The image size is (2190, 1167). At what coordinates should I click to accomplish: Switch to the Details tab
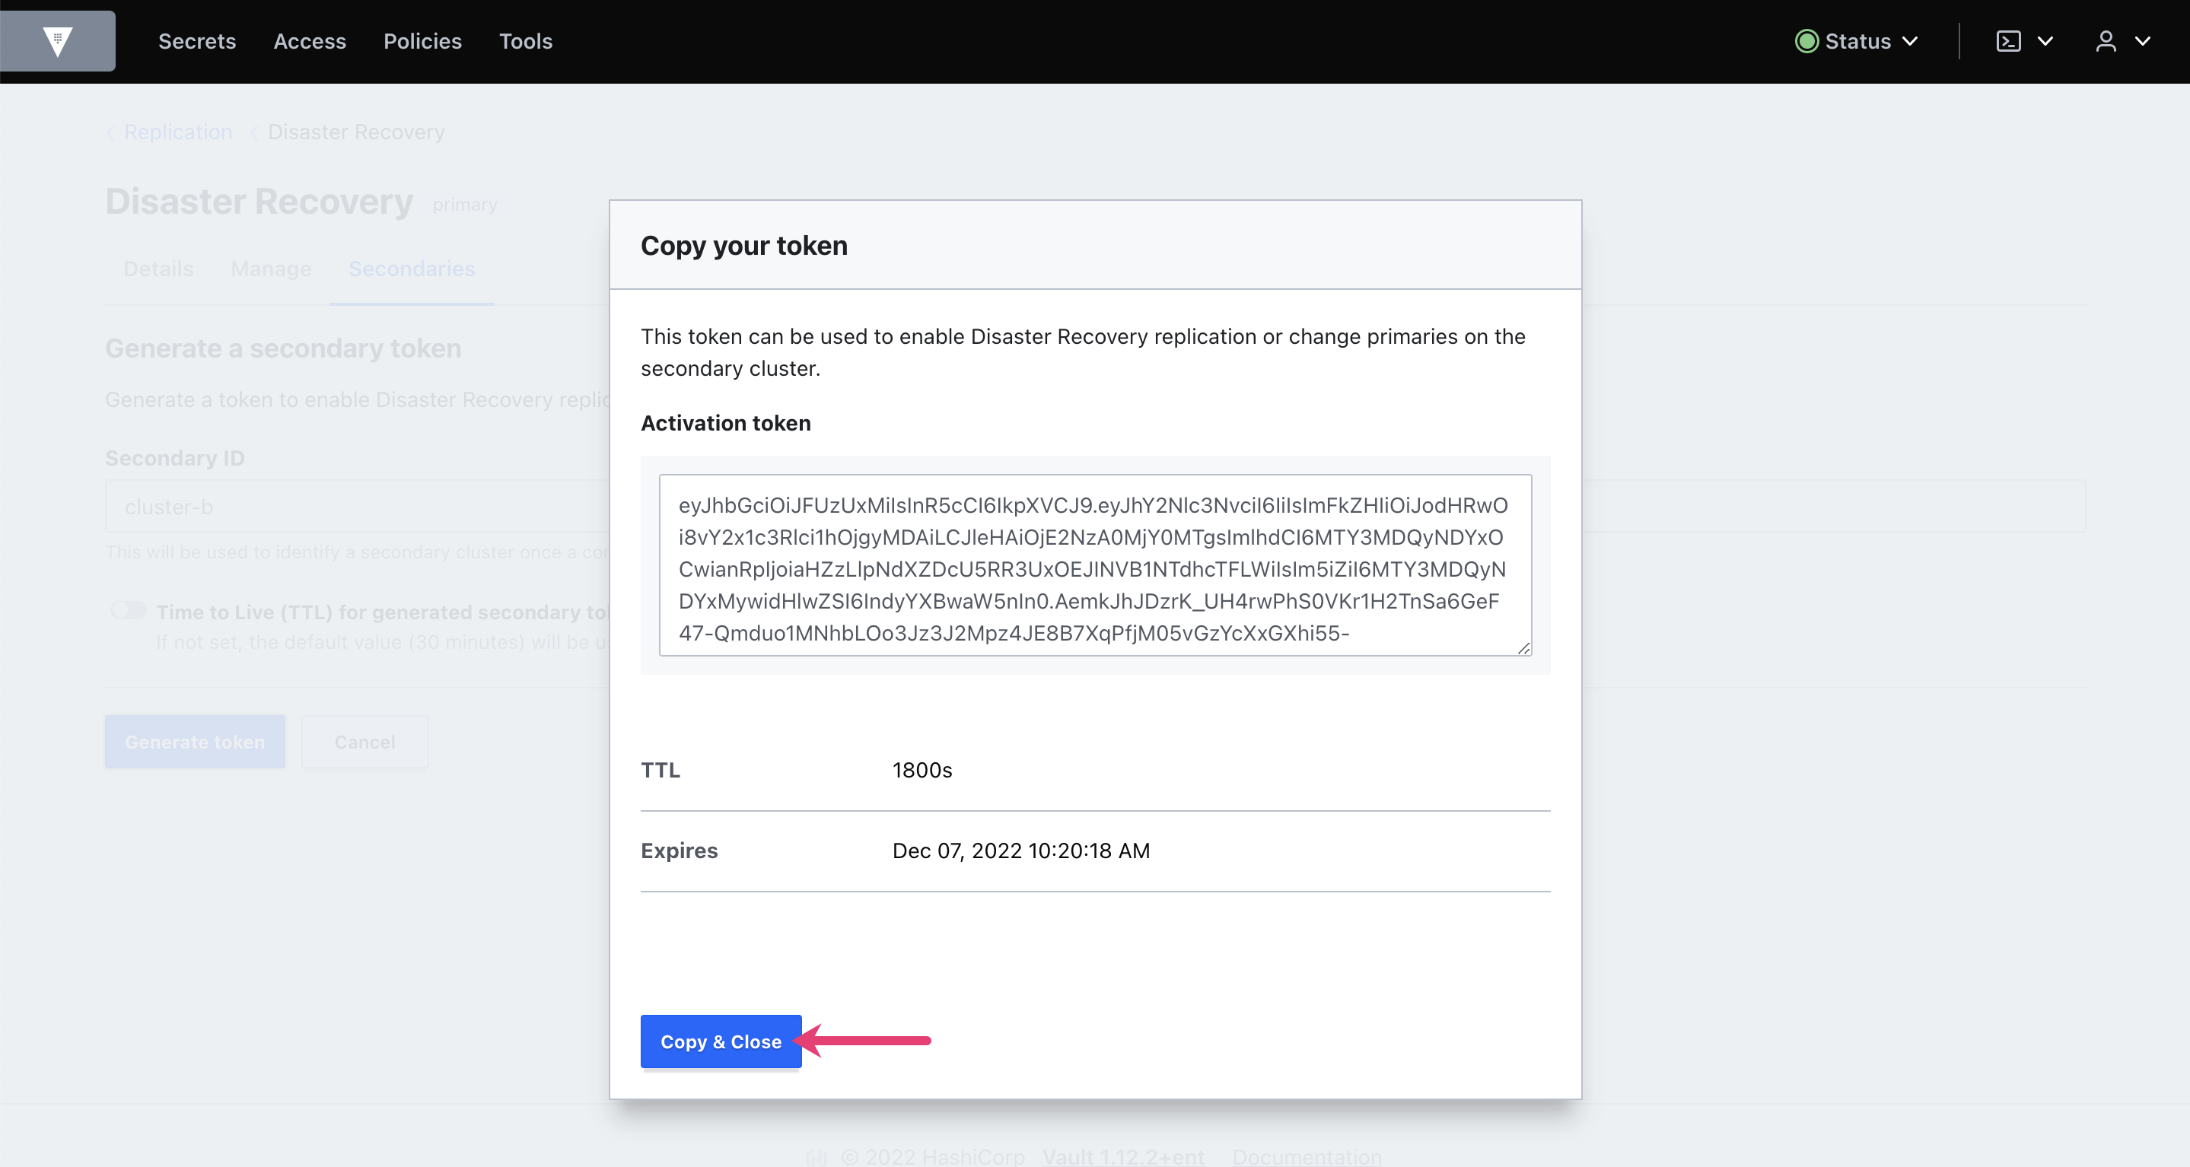click(158, 269)
